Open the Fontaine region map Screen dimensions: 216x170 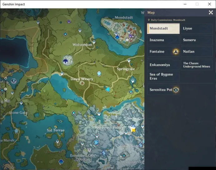tap(163, 51)
